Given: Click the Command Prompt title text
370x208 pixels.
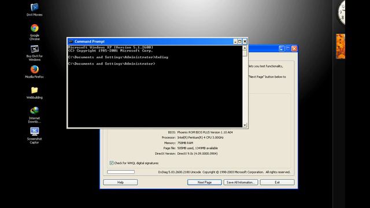Looking at the screenshot, I should pos(90,42).
